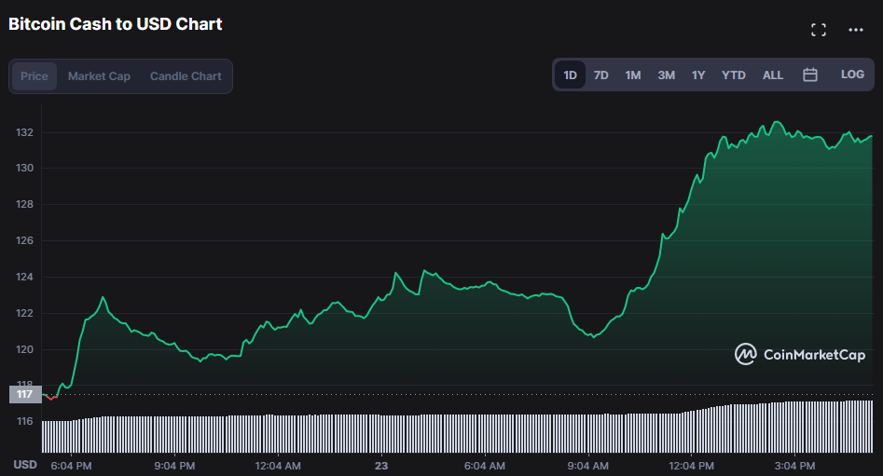
Task: Click the 116 y-axis label
Action: [x=25, y=421]
